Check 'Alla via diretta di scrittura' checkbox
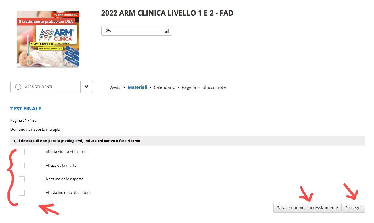The image size is (374, 223). click(22, 152)
